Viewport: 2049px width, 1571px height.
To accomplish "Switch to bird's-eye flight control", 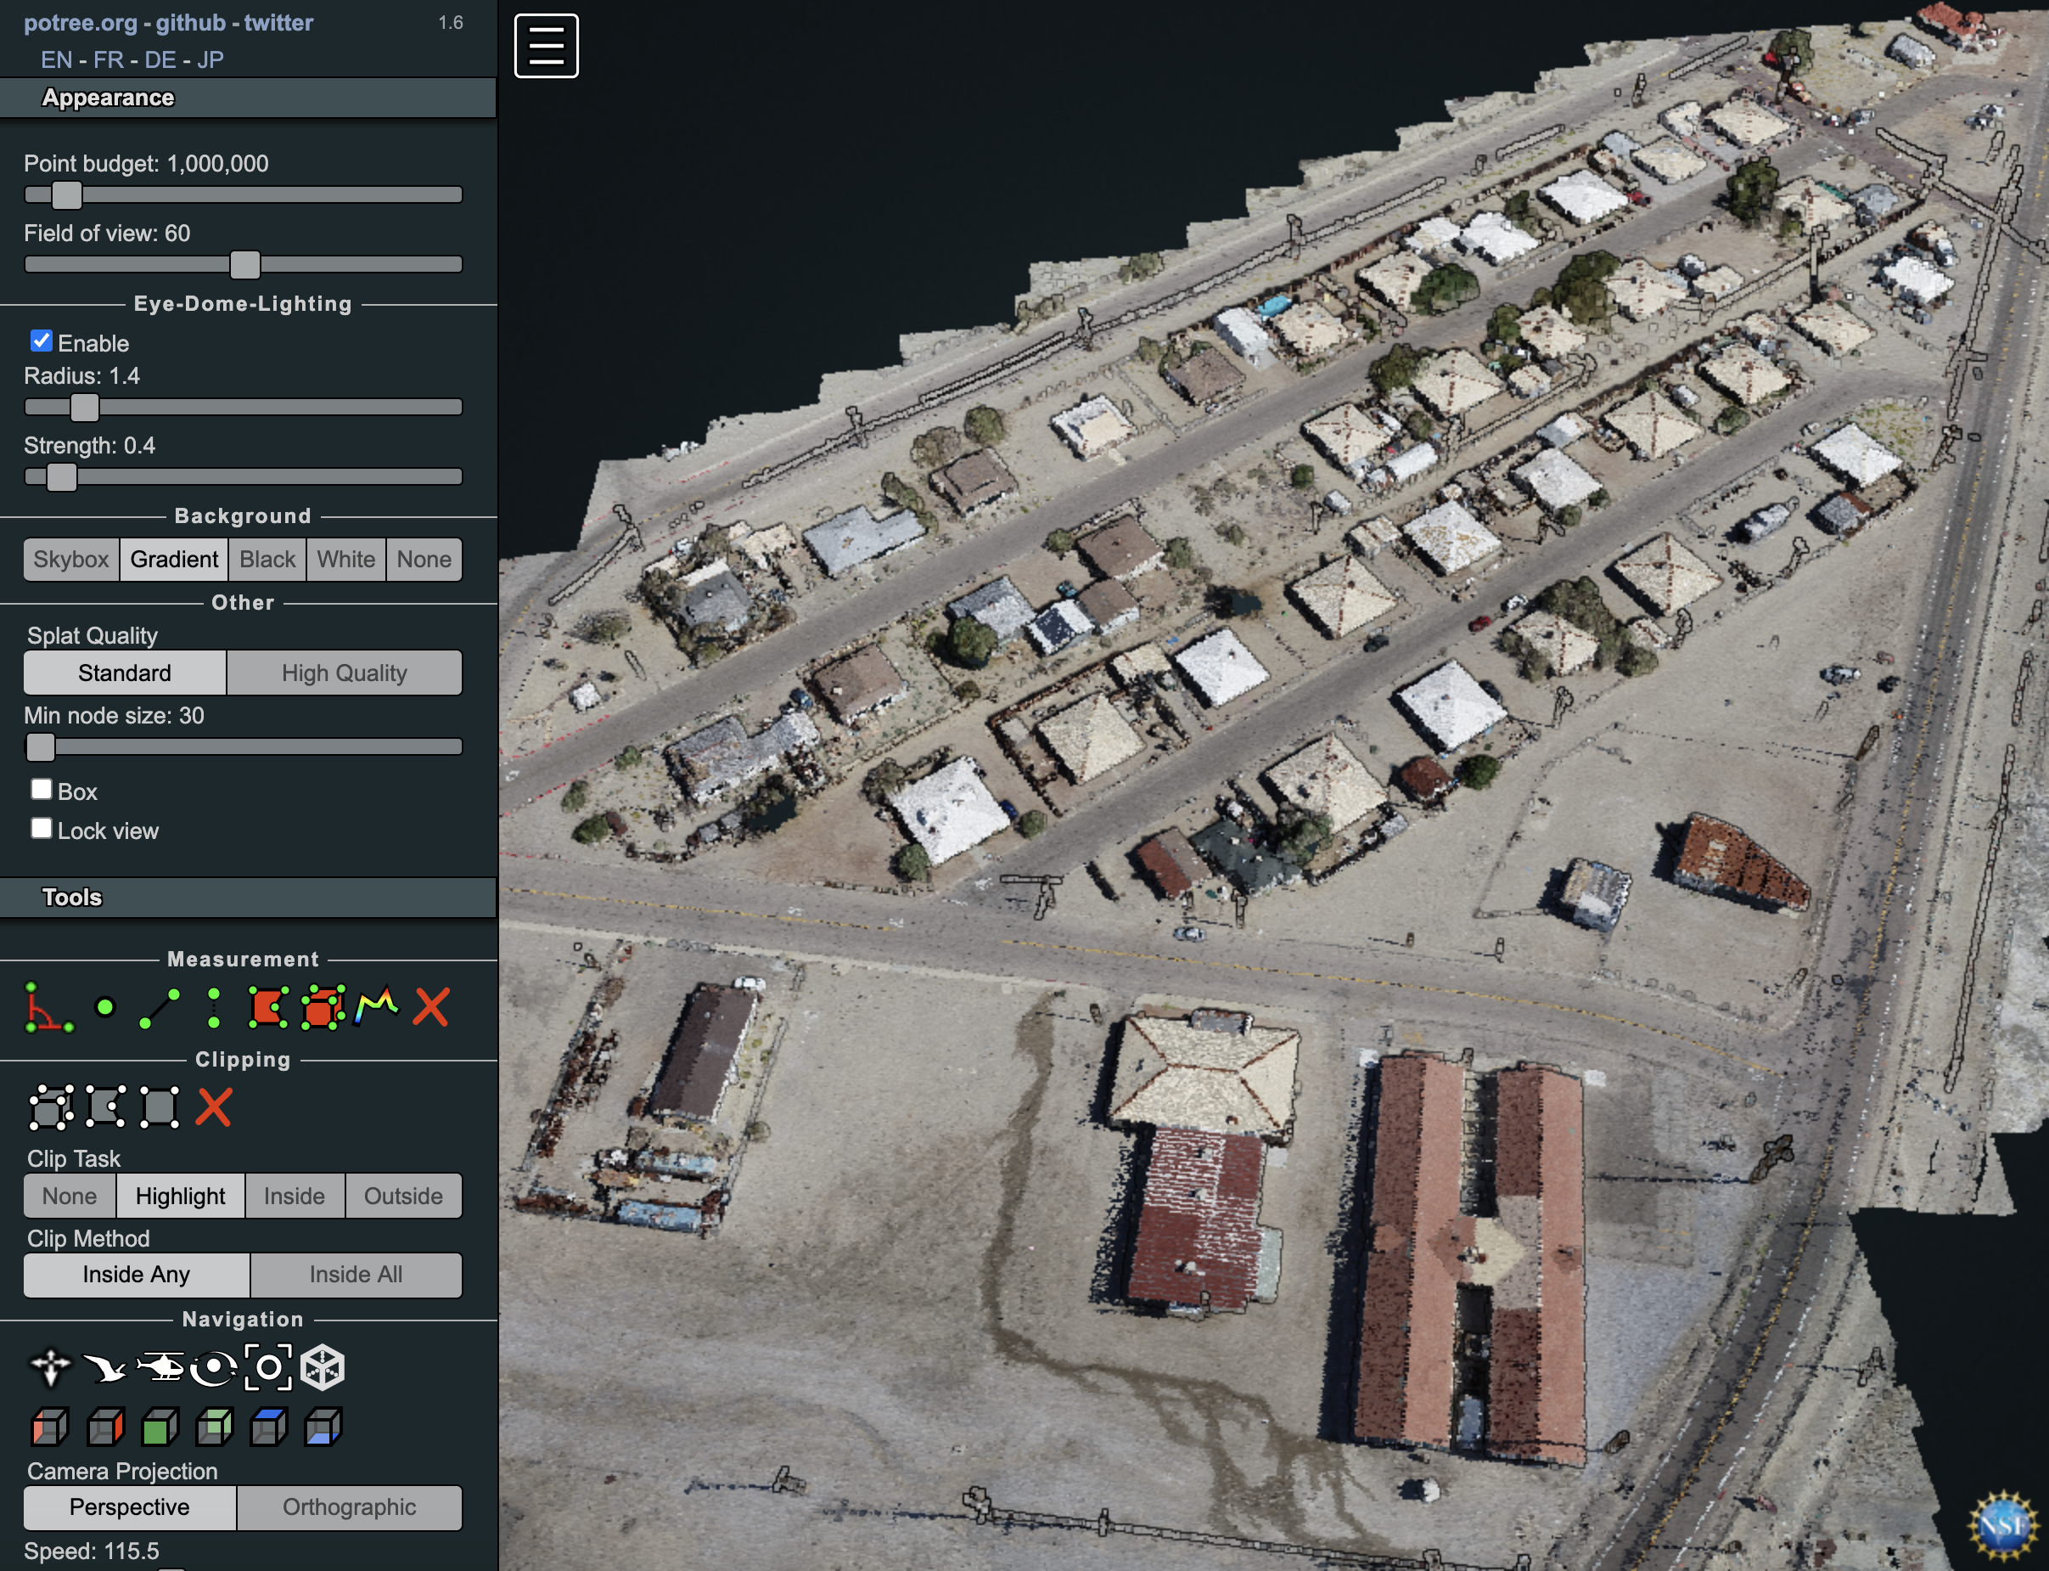I will click(104, 1368).
